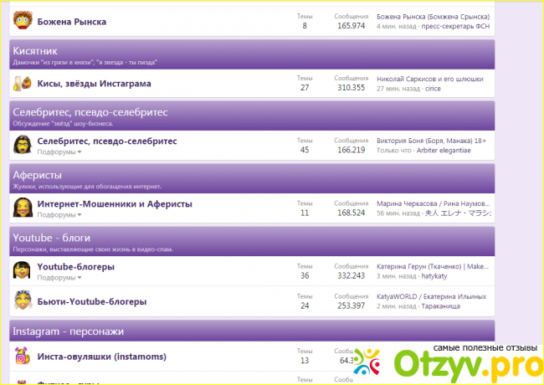Open user profile Arbiter elegantiae
This screenshot has width=544, height=385.
[444, 151]
